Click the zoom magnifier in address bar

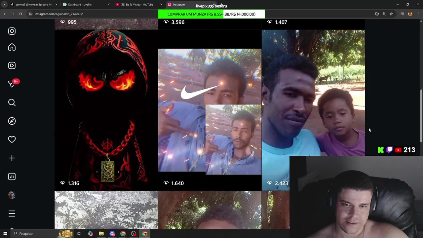tap(384, 14)
